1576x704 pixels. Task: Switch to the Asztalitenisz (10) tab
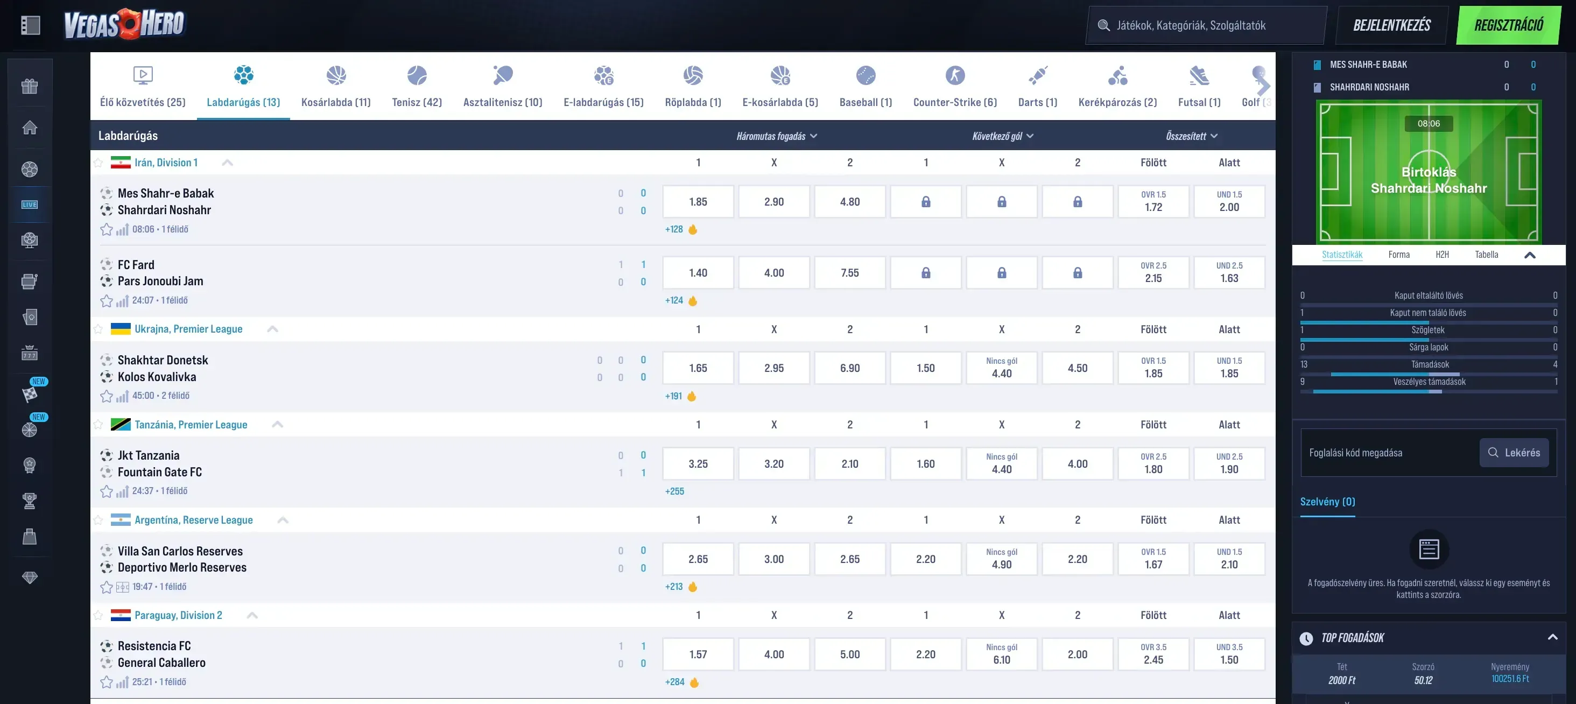click(x=503, y=86)
